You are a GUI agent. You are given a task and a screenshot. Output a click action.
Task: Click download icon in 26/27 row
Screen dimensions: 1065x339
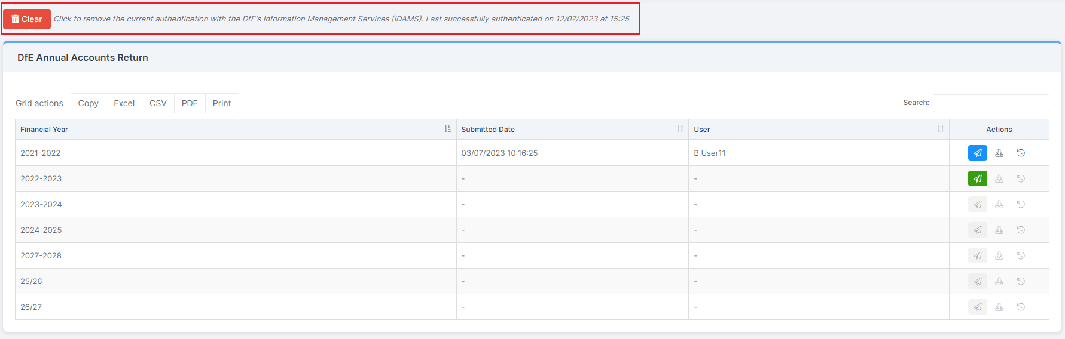[x=999, y=307]
